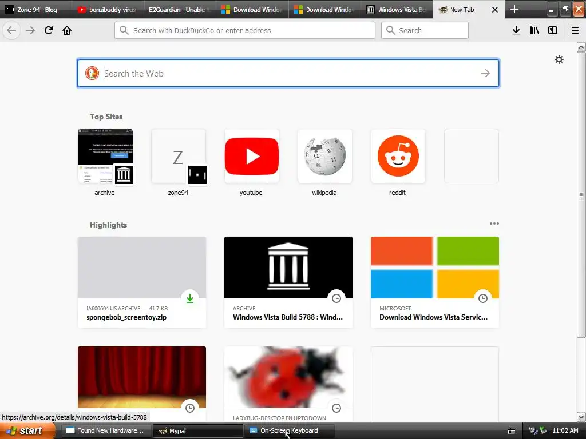586x439 pixels.
Task: Collapse the Top Sites section header
Action: tap(106, 117)
